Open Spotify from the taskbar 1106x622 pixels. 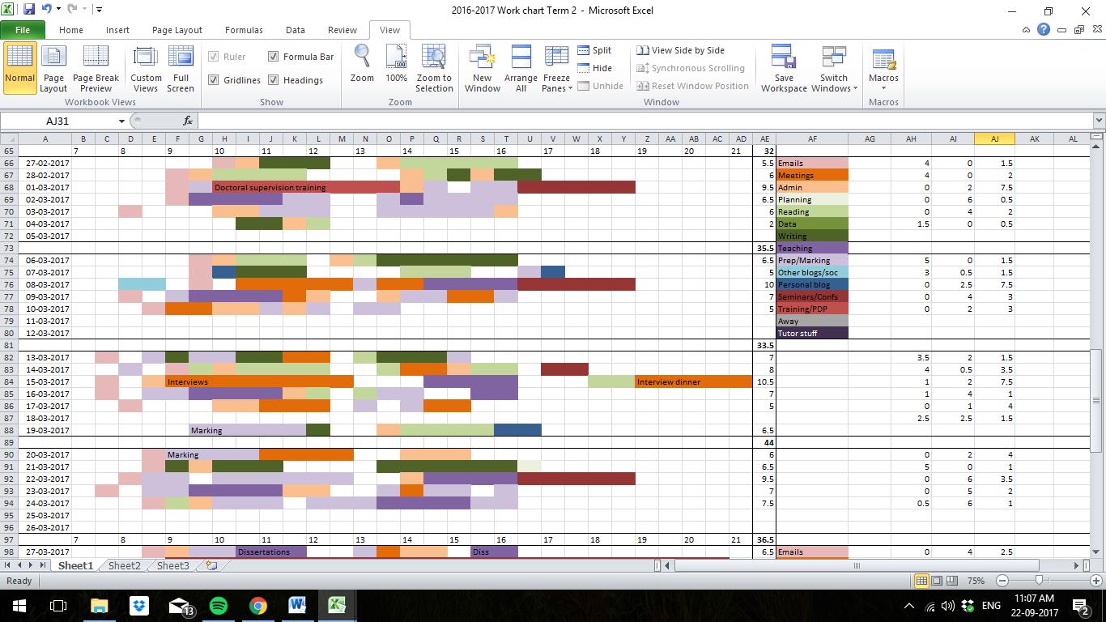(x=218, y=605)
